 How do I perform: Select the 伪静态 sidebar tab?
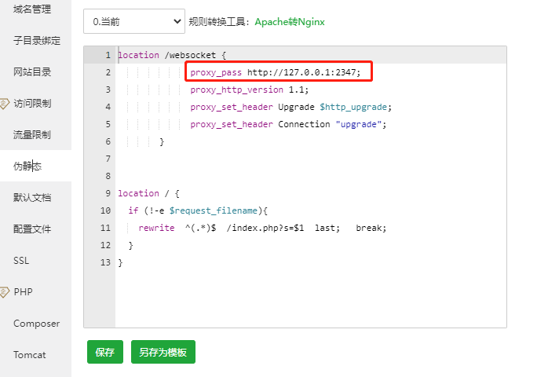pyautogui.click(x=27, y=167)
